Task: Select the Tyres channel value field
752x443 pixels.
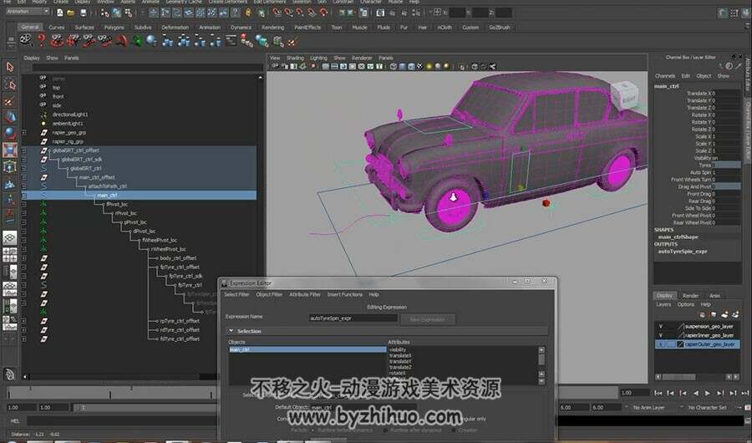Action: [x=727, y=165]
